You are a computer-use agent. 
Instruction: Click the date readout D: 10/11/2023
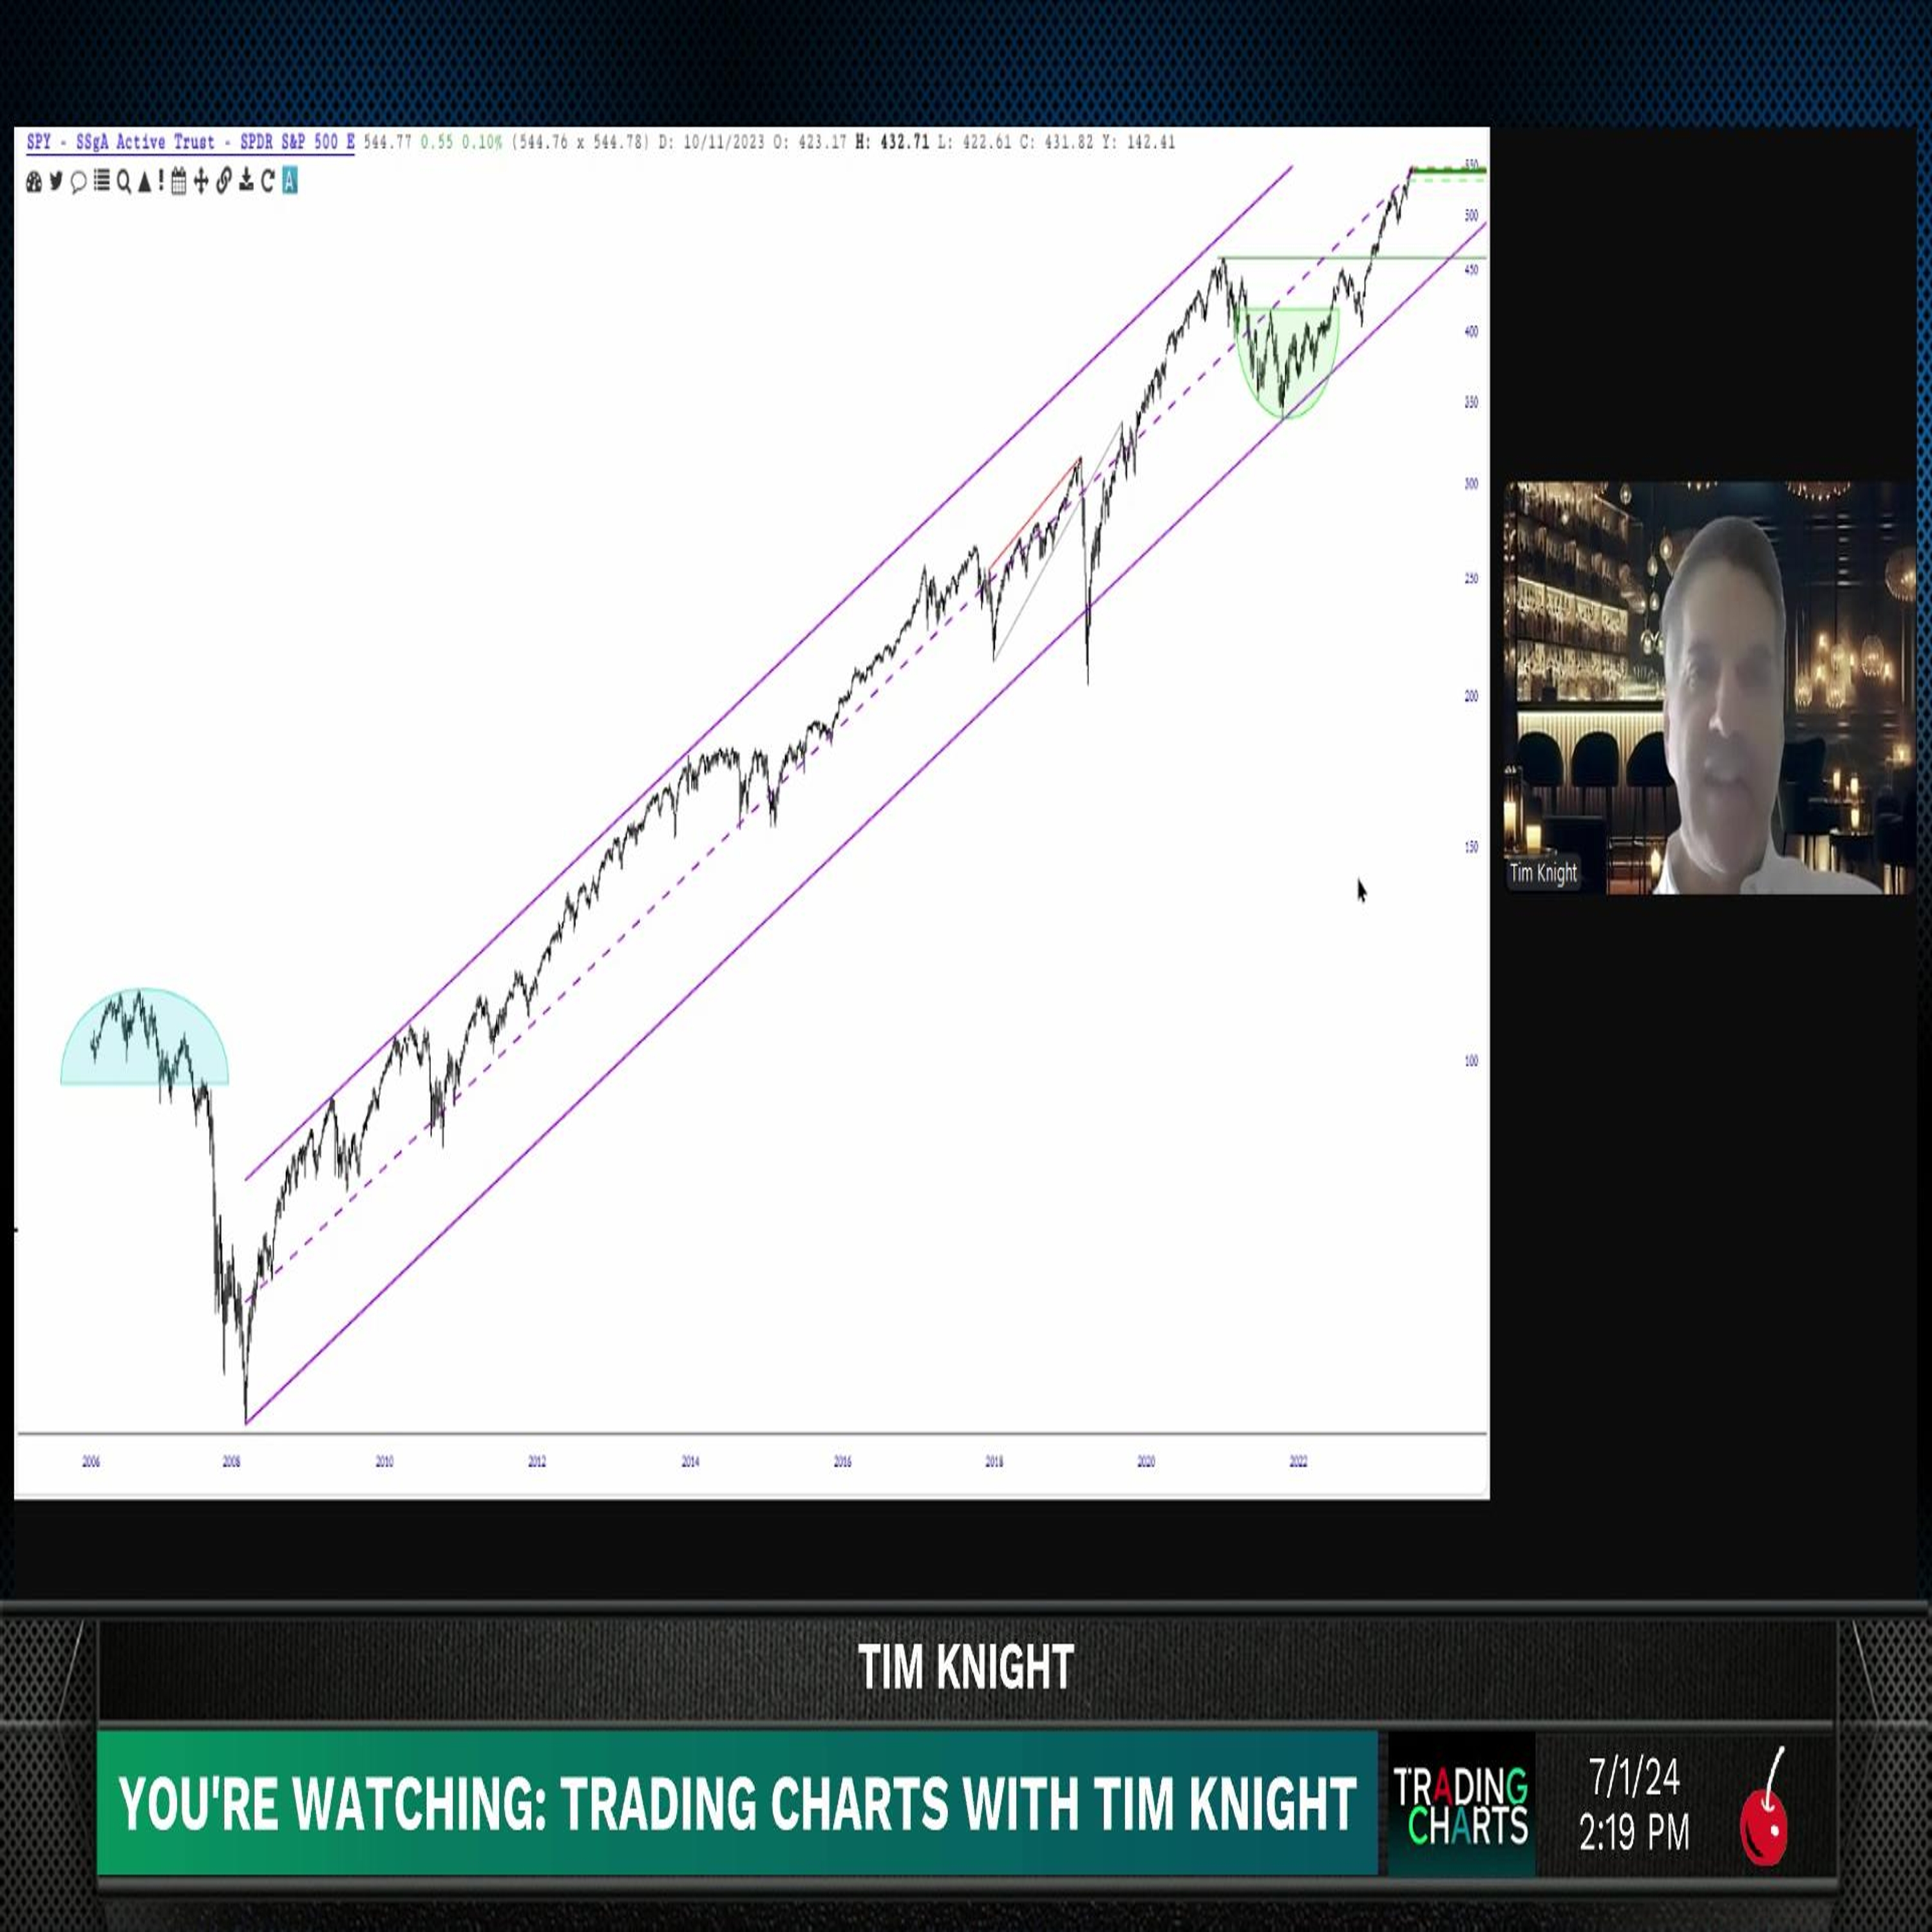[x=711, y=142]
